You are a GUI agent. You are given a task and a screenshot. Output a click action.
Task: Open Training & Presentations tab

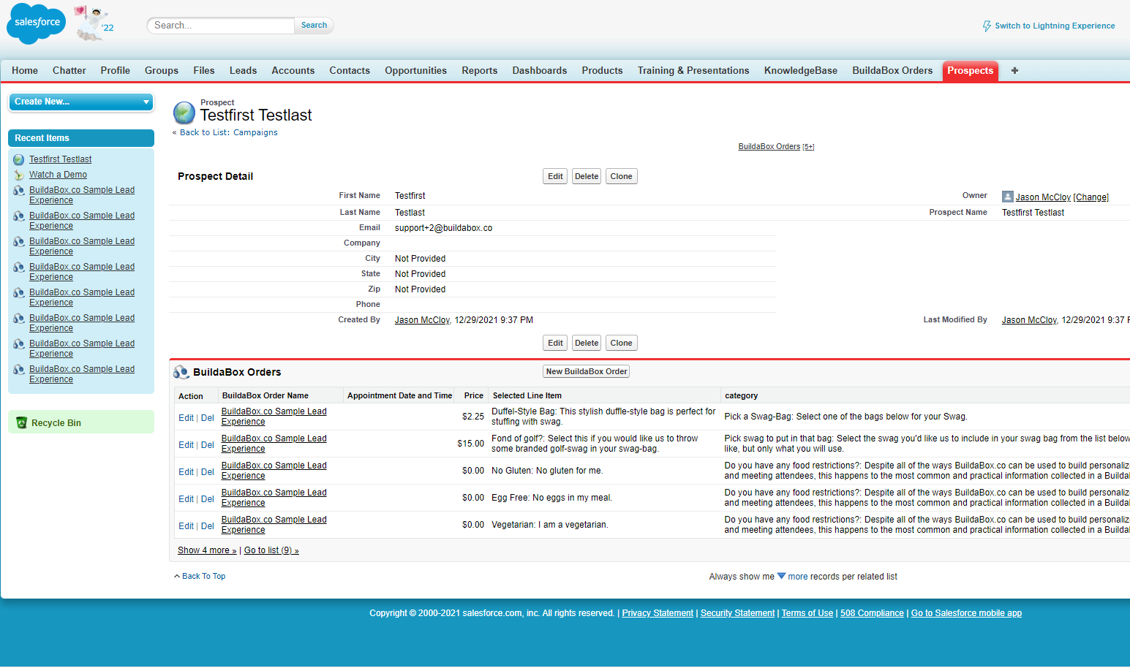pyautogui.click(x=693, y=71)
